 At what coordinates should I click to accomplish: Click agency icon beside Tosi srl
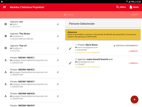pos(6,48)
